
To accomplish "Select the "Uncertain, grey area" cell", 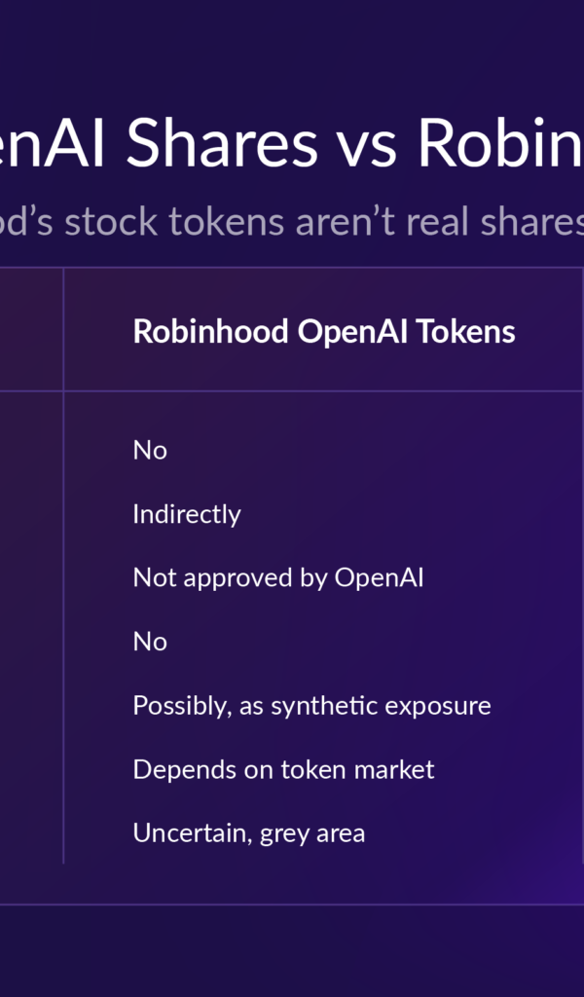I will (x=248, y=833).
